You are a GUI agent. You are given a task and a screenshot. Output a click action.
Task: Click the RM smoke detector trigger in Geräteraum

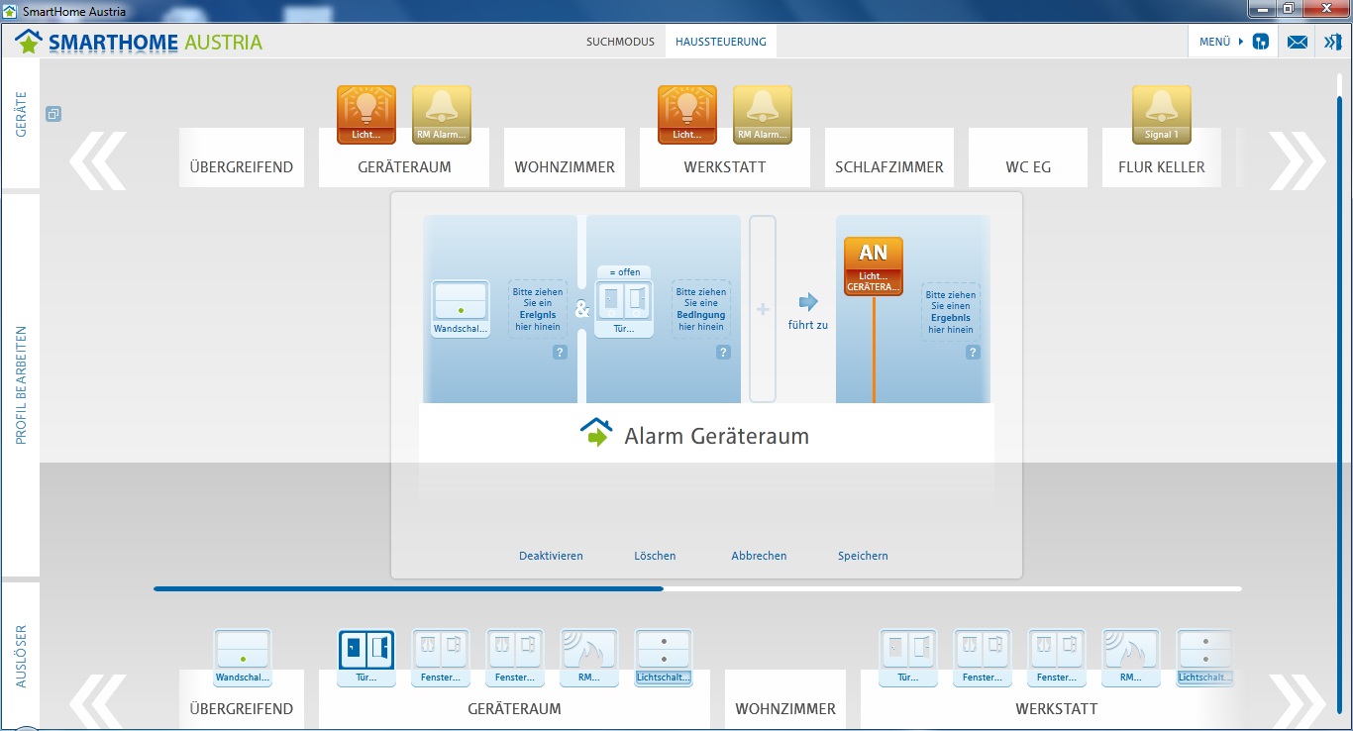point(589,658)
